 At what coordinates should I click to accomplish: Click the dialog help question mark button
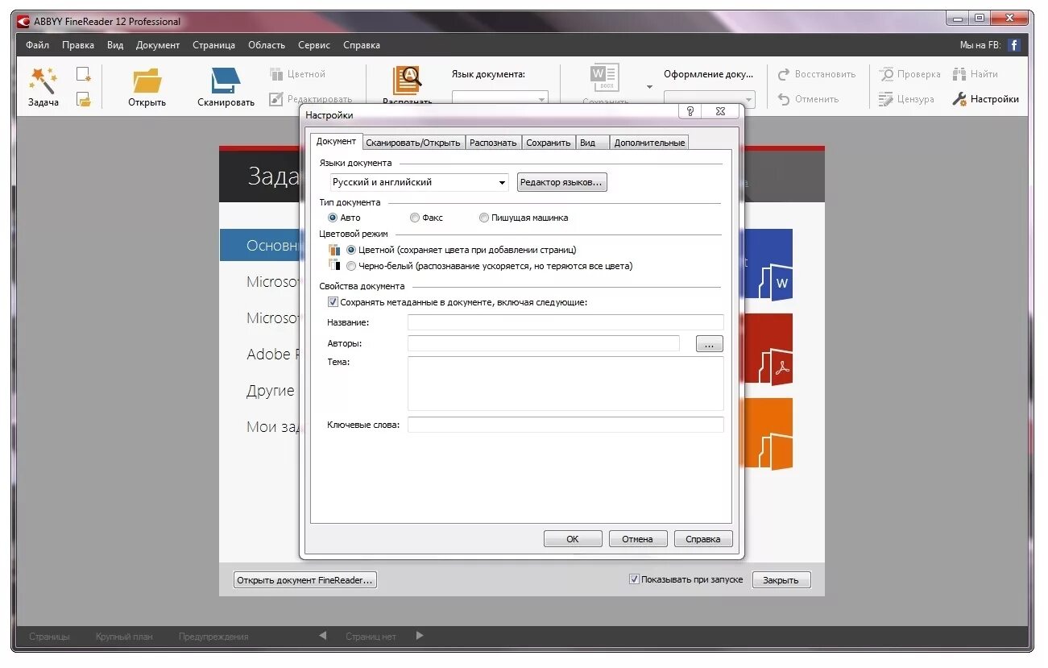690,112
